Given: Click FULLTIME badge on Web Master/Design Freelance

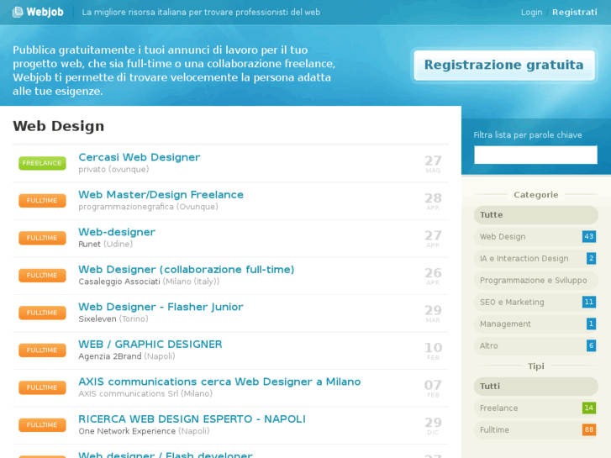Looking at the screenshot, I should point(42,200).
